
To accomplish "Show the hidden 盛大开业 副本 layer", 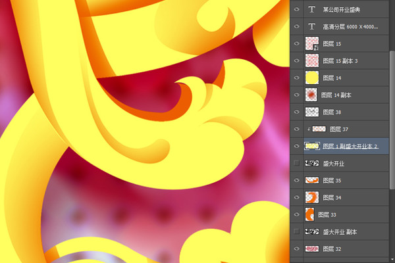I will coord(297,231).
